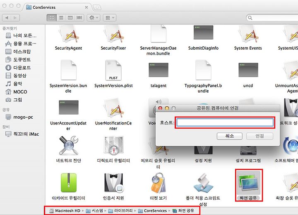
Task: Click the 취소 (Cancel) button
Action: [230, 136]
